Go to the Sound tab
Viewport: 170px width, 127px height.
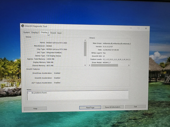53,33
